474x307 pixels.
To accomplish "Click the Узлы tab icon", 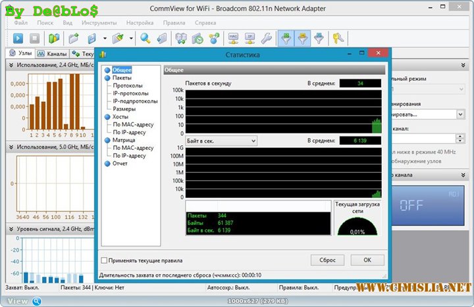I will point(13,53).
